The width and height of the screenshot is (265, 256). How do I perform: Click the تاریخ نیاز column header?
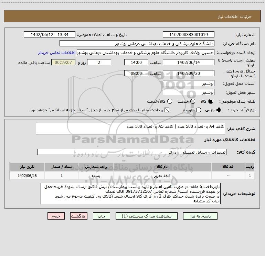[x=27, y=167]
